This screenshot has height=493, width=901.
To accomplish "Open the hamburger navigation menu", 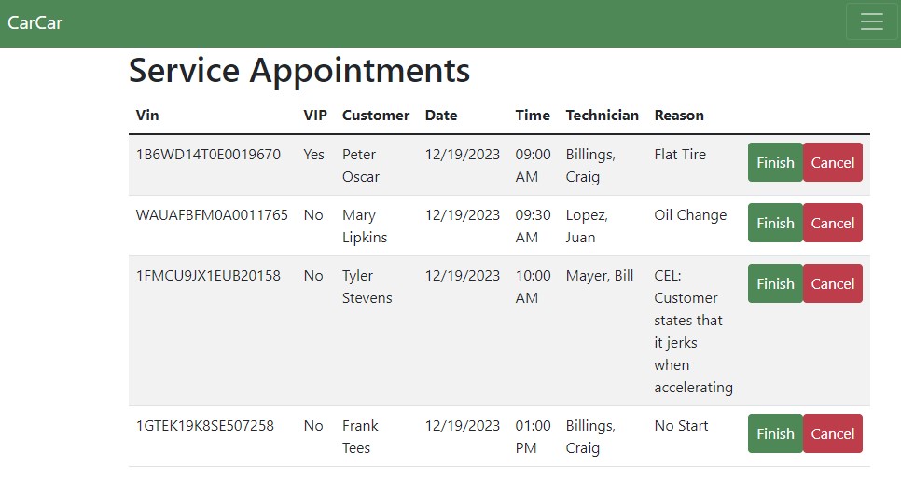I will [871, 22].
